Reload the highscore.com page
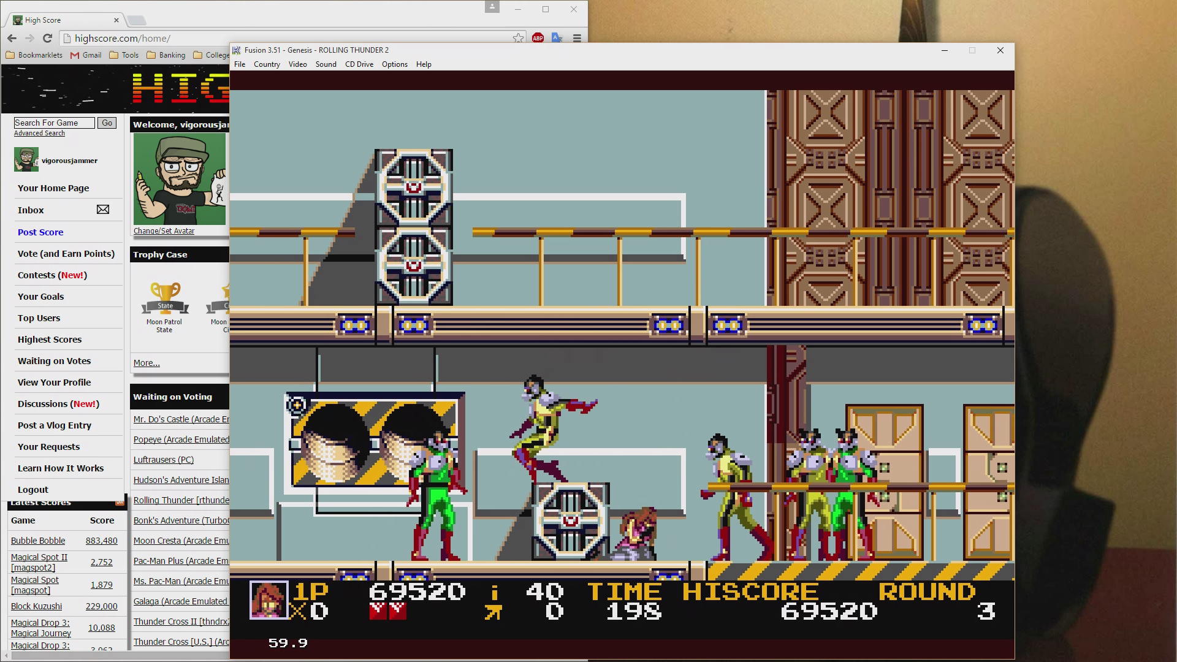Viewport: 1177px width, 662px height. click(x=47, y=38)
